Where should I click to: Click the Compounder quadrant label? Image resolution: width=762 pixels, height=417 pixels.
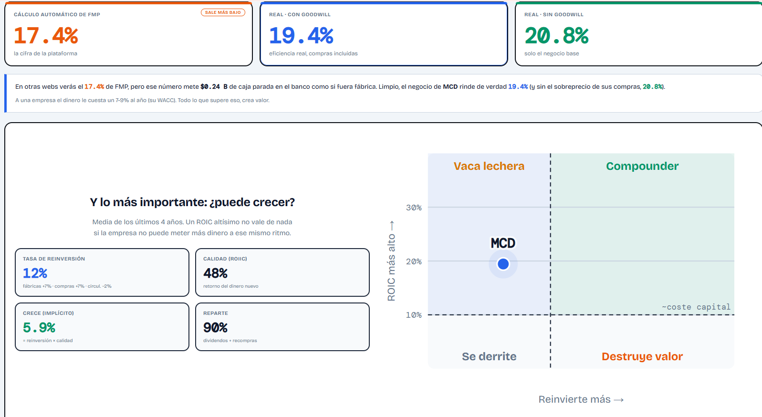642,166
